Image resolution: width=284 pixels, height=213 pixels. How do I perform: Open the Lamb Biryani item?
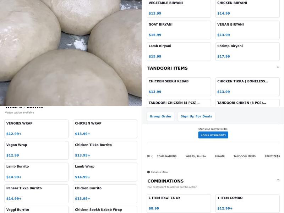point(179,51)
